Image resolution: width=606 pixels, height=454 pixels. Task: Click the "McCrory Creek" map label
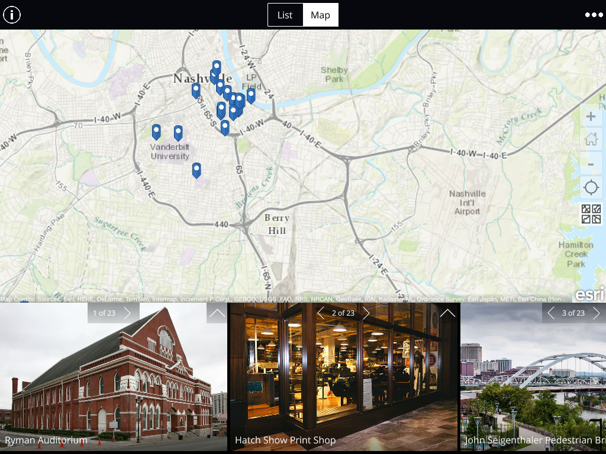click(519, 125)
